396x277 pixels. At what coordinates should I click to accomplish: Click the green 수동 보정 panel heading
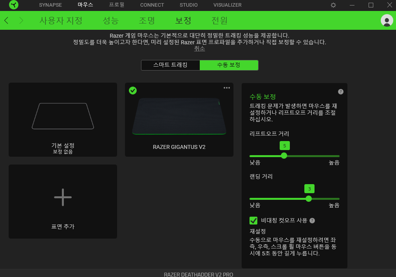coord(263,97)
